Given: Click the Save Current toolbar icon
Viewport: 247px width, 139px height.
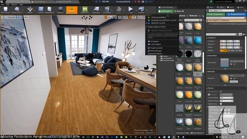Looking at the screenshot, I should tap(5, 10).
